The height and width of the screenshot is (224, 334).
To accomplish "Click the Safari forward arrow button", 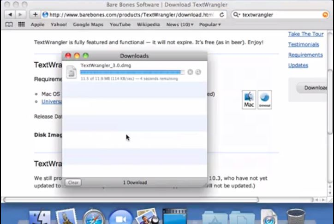I will [20, 15].
